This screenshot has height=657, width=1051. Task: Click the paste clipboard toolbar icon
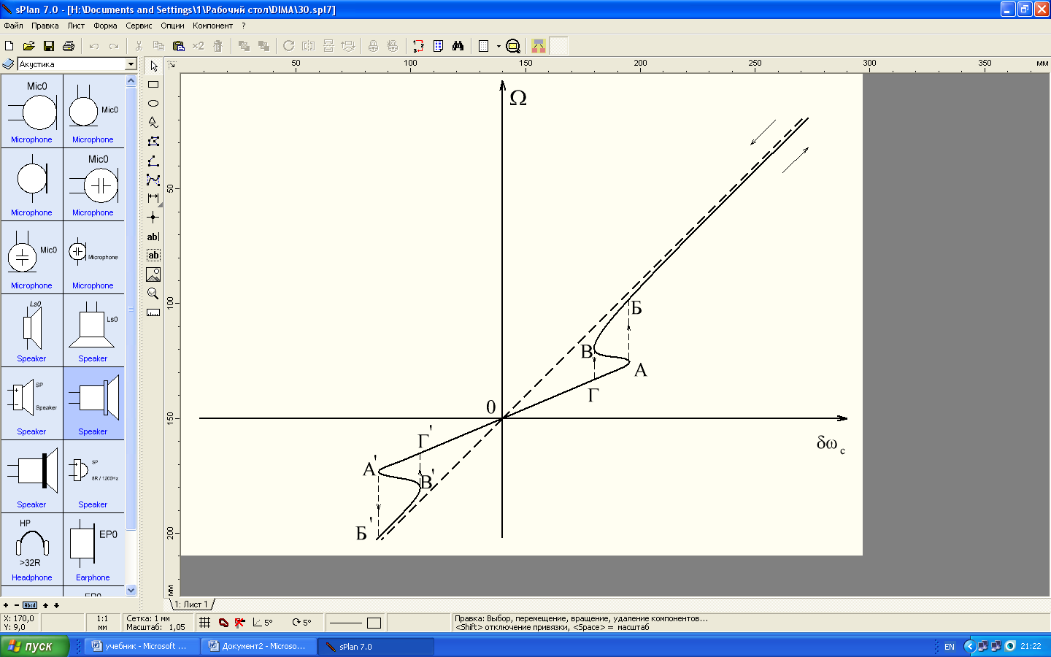coord(178,46)
